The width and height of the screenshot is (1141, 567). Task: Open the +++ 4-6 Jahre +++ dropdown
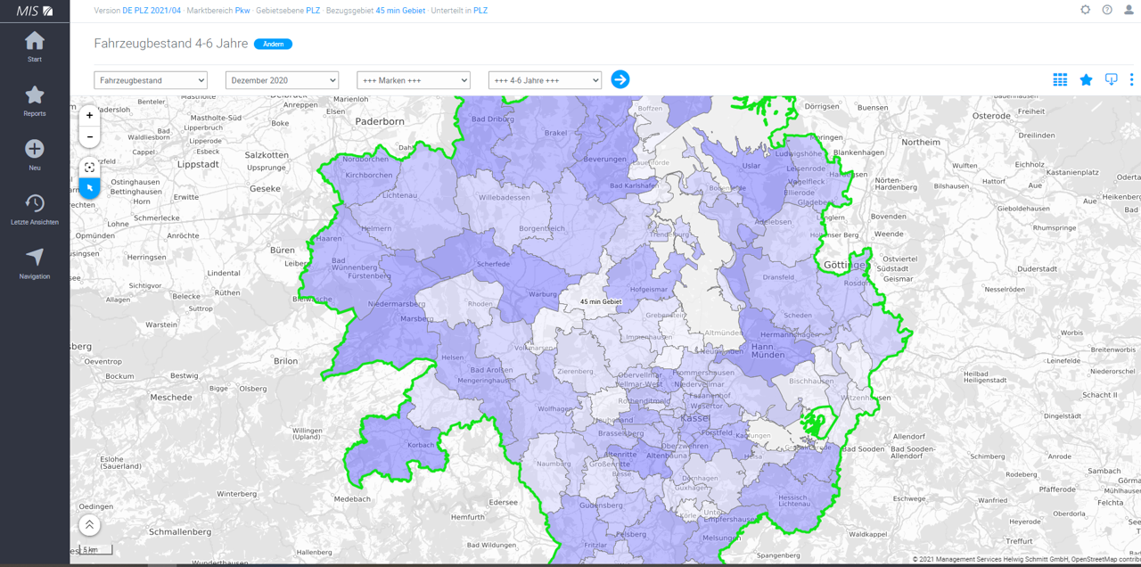[x=545, y=80]
